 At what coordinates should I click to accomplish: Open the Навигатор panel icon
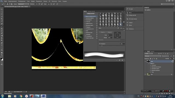[127, 29]
